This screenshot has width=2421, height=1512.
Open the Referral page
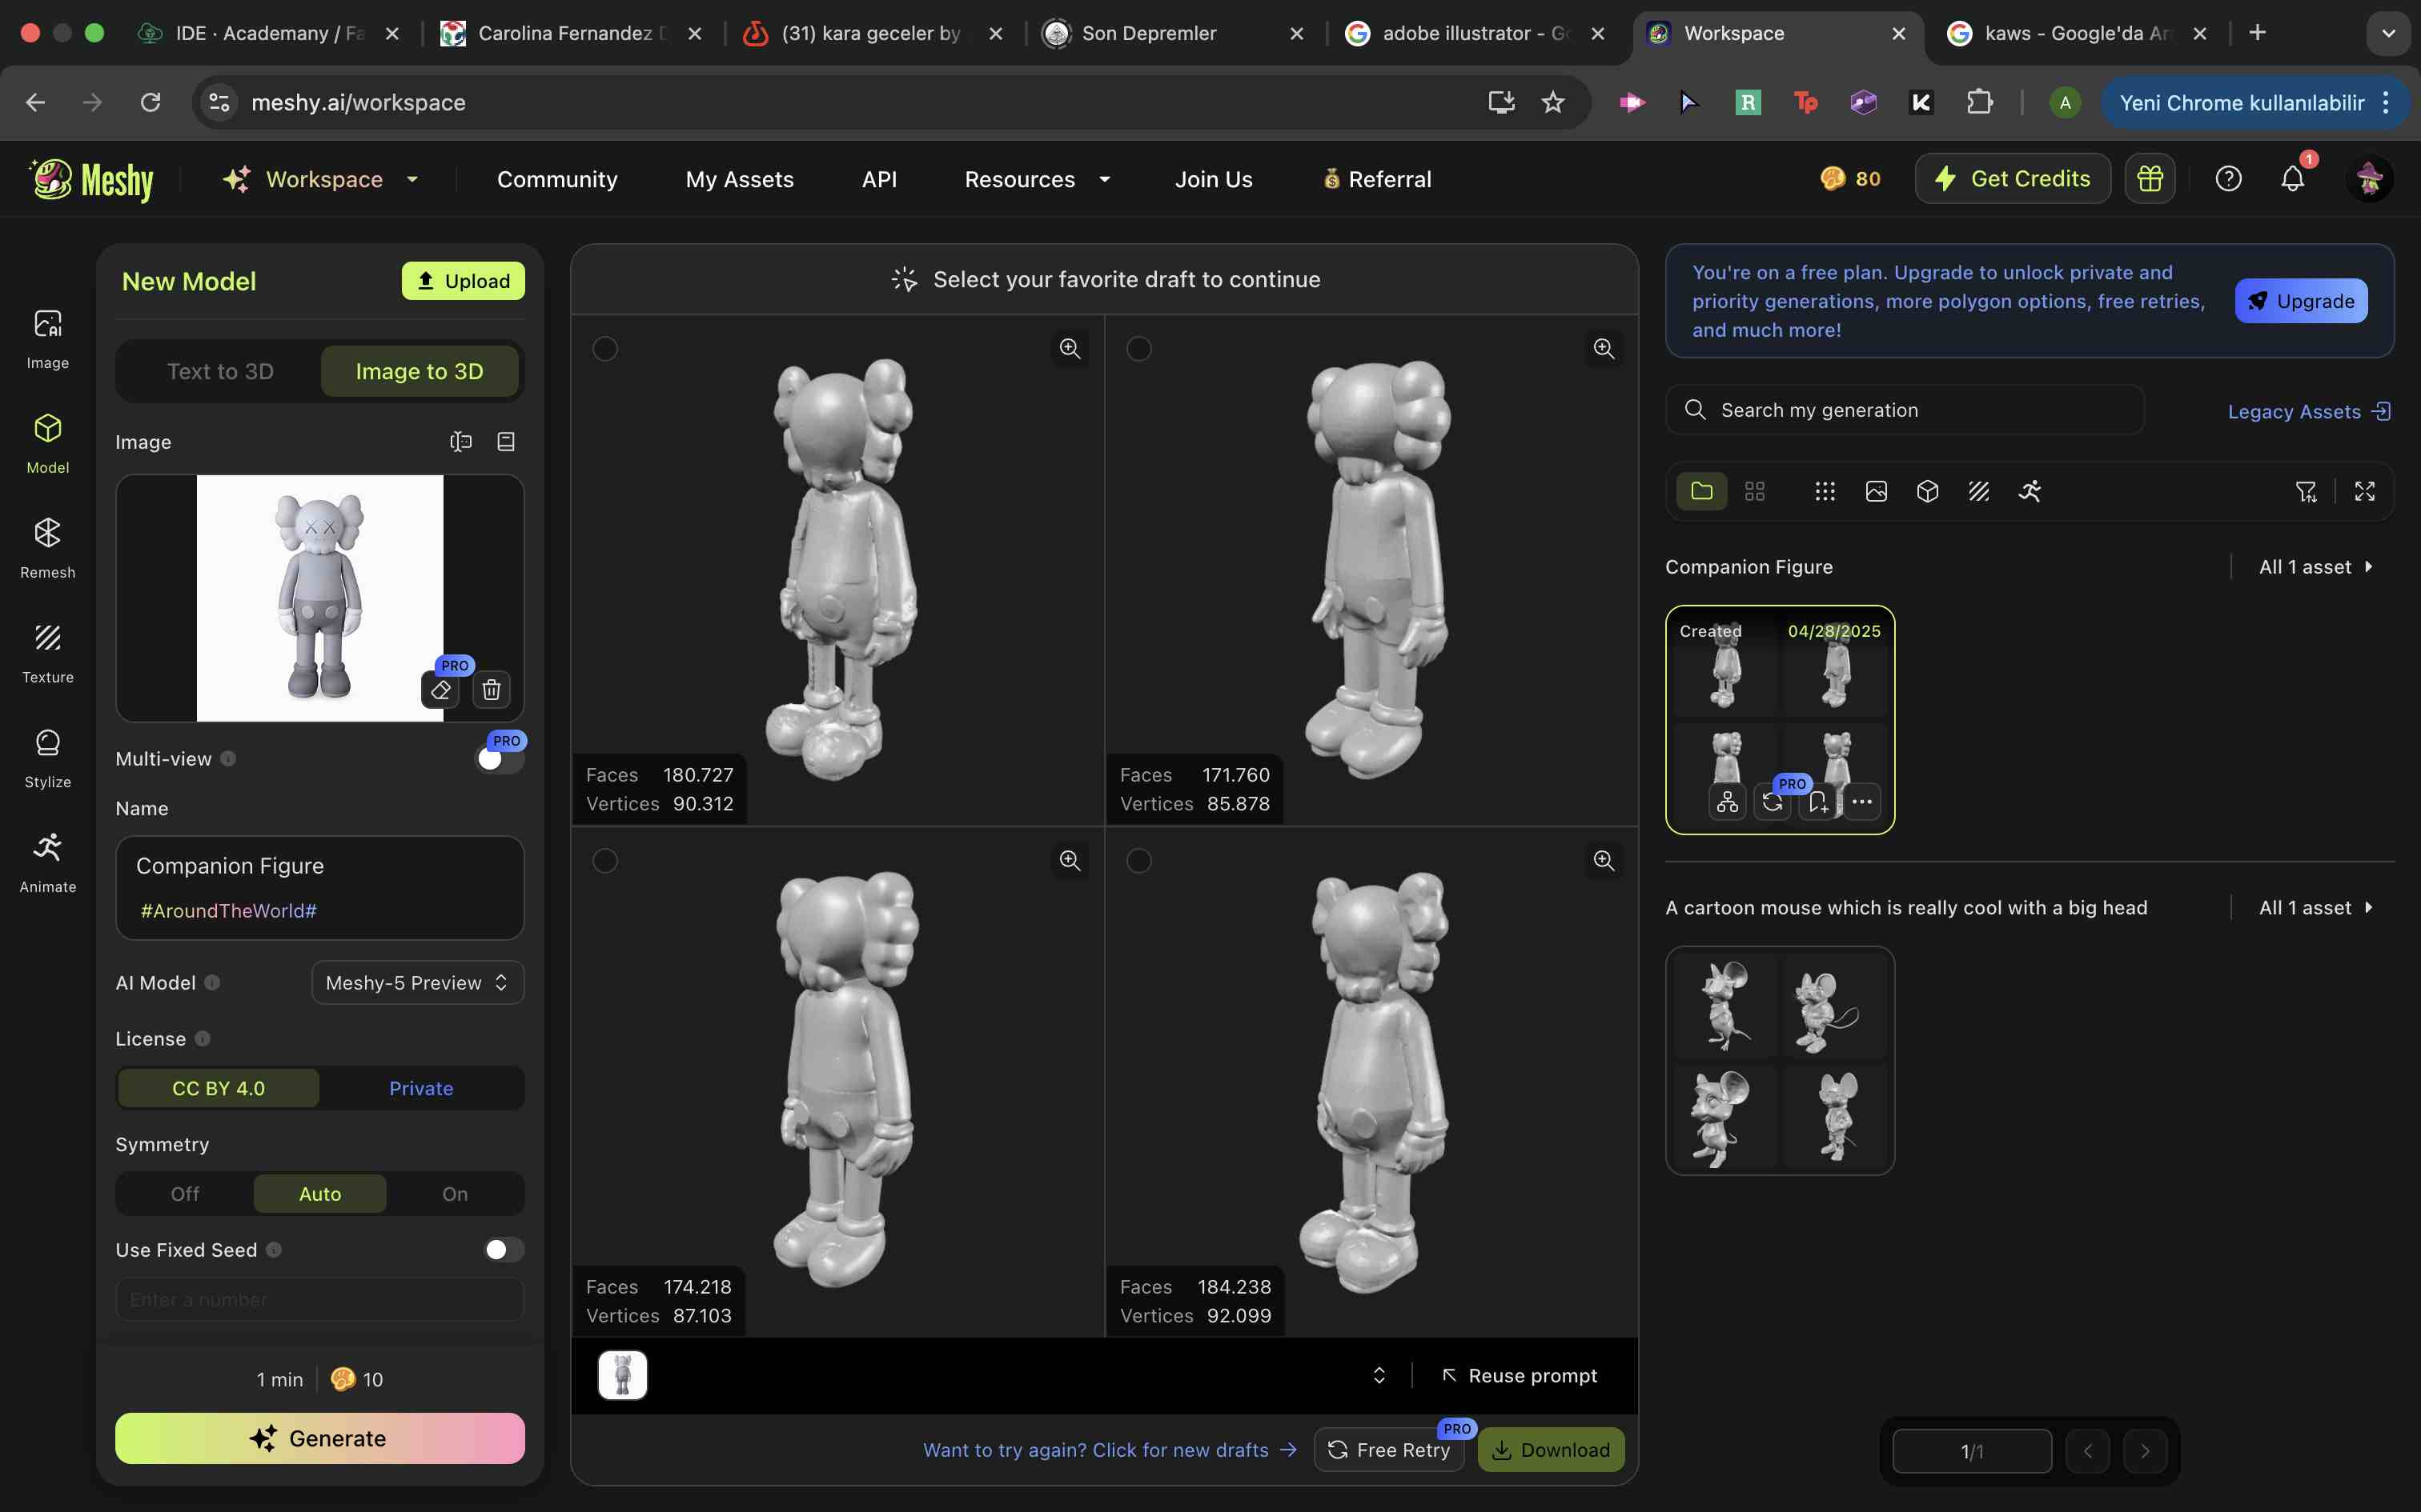pos(1376,179)
